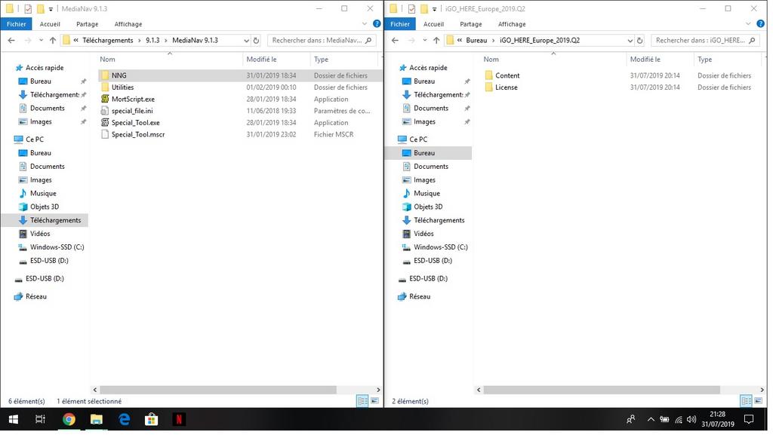Click 9.1.3 breadcrumb in MediaNav address bar

point(152,41)
